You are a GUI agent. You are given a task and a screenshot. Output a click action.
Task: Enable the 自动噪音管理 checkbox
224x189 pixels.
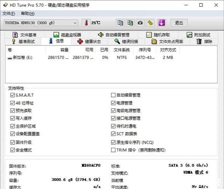(113, 95)
